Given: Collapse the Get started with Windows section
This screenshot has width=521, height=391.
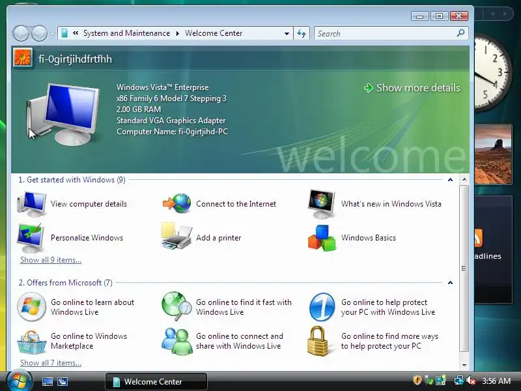Looking at the screenshot, I should (x=450, y=180).
